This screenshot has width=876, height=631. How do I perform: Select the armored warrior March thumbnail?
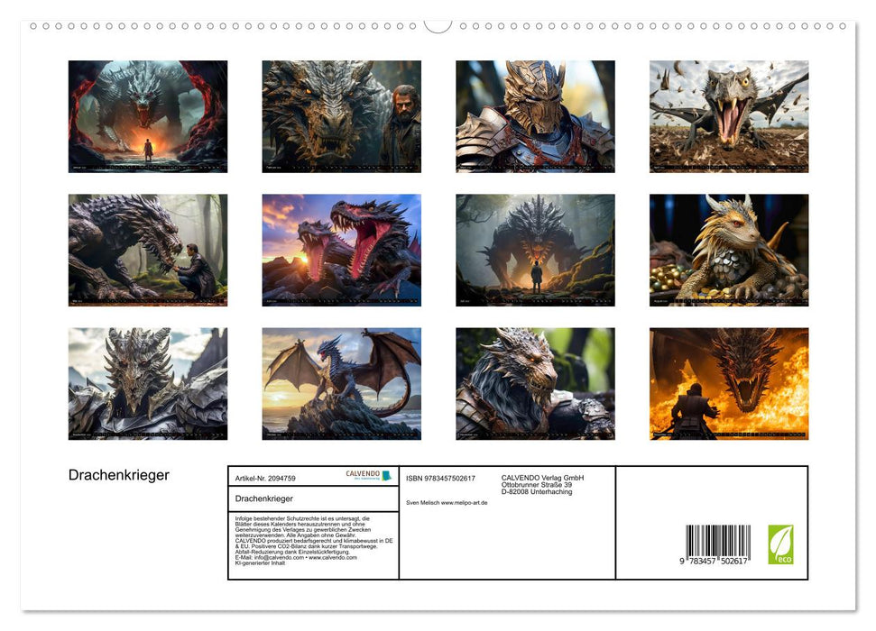point(534,116)
